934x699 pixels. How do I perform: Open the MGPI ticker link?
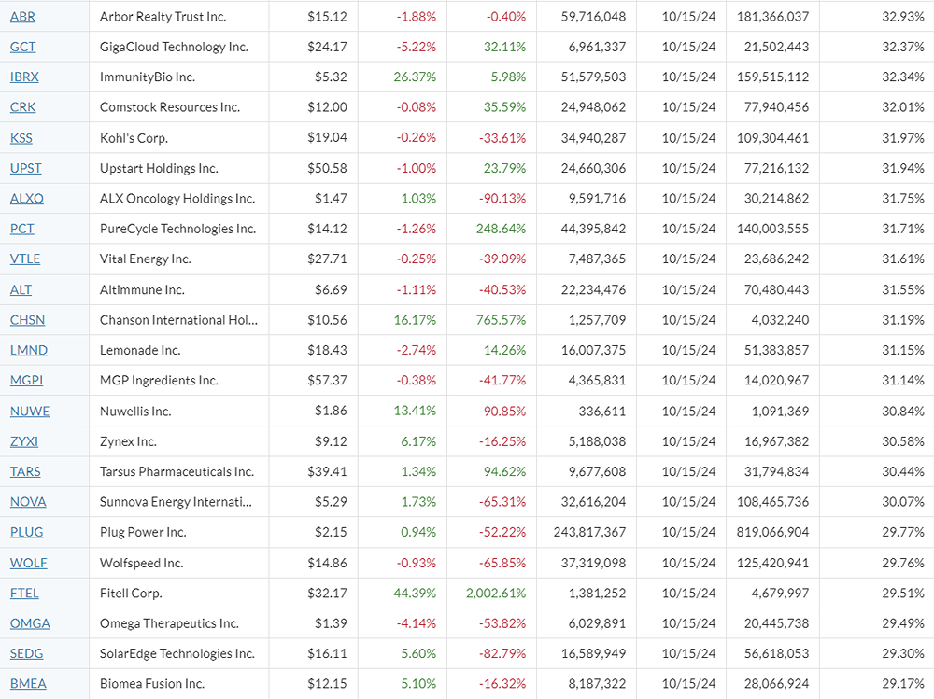[x=26, y=381]
